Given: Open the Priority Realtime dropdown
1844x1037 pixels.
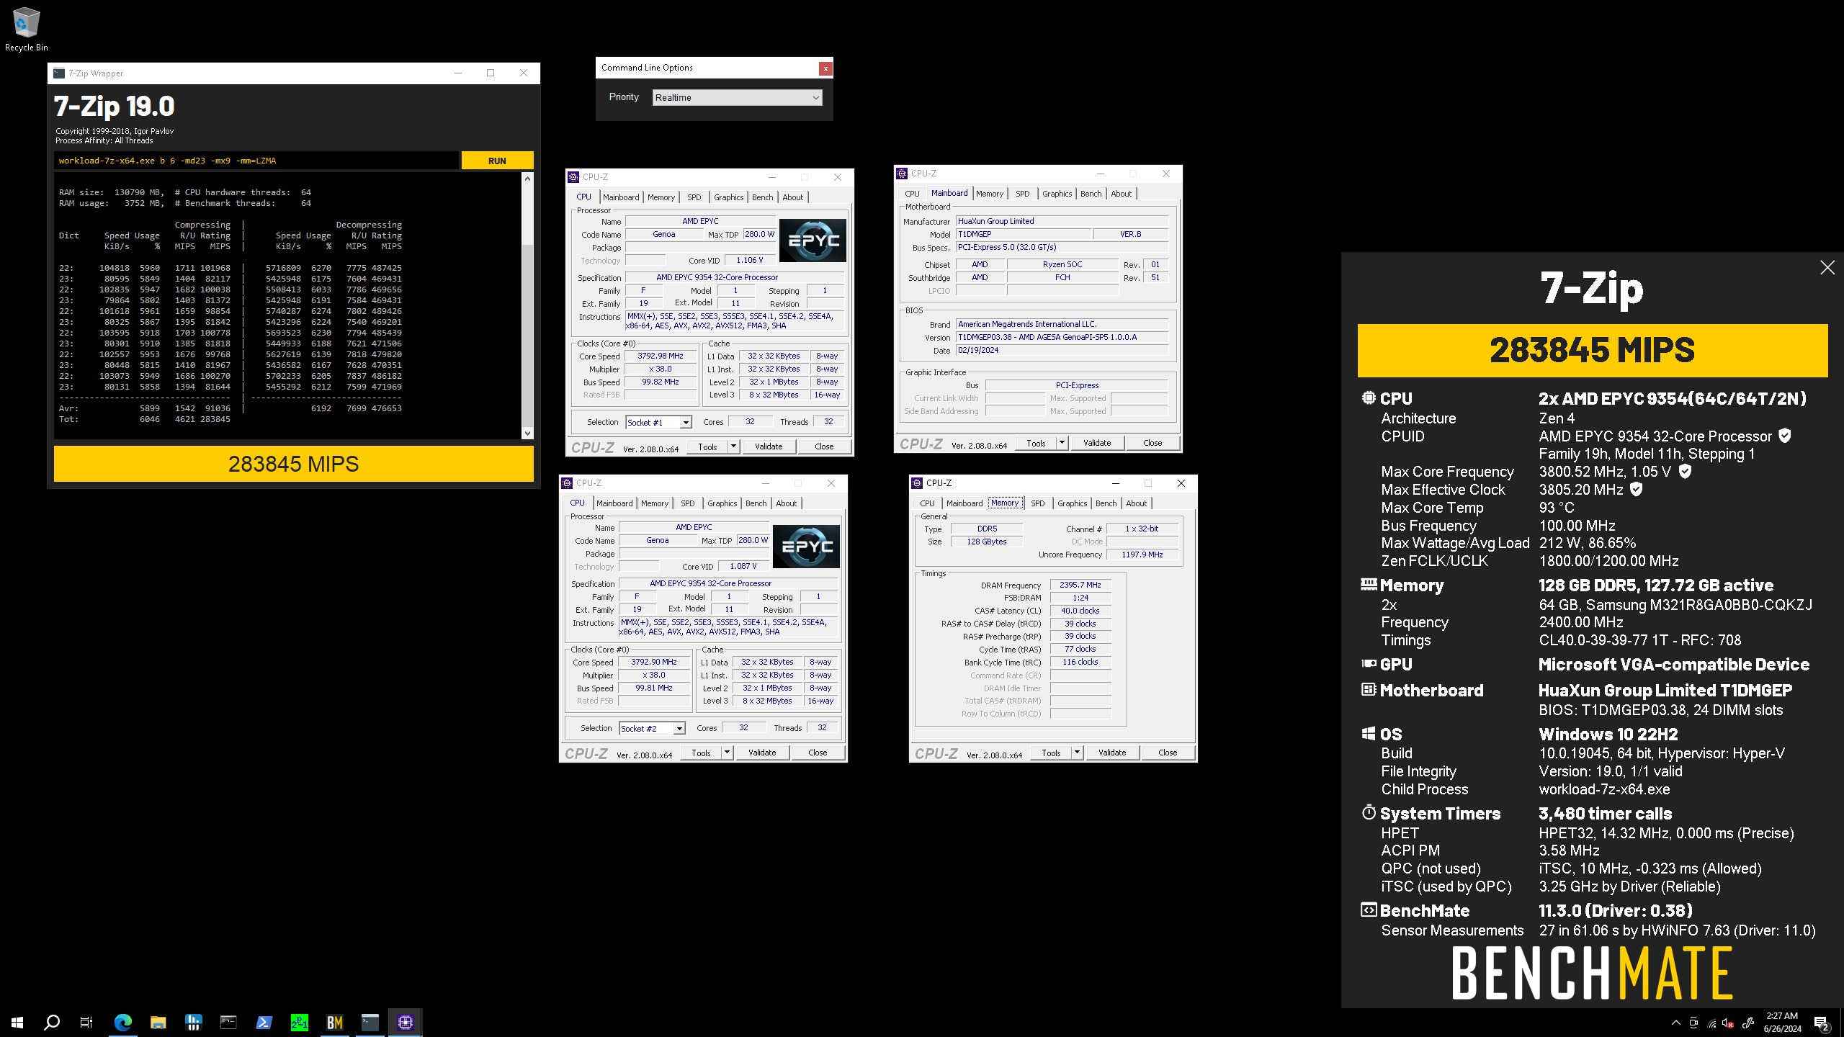Looking at the screenshot, I should point(737,97).
